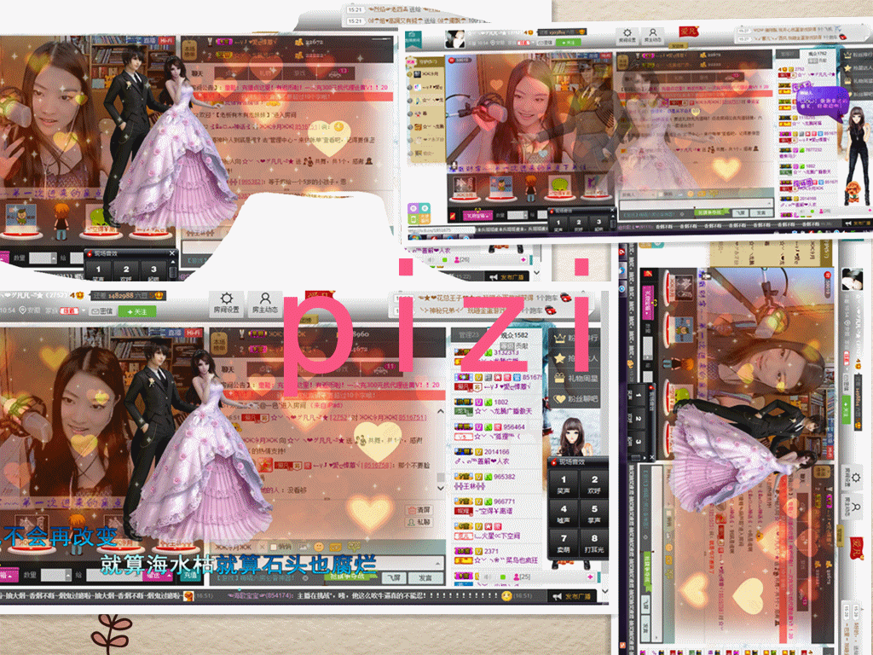
Task: Click 发言 send button in upper-right window
Action: pyautogui.click(x=760, y=213)
